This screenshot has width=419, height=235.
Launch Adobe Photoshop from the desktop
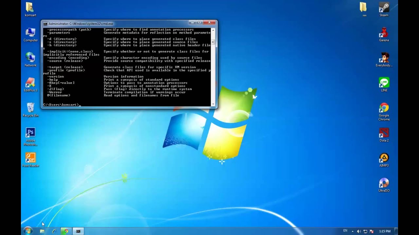(30, 136)
